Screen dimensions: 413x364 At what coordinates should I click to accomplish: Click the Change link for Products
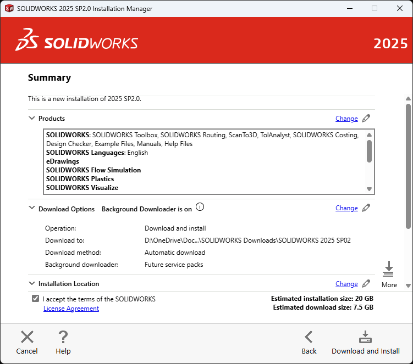346,119
